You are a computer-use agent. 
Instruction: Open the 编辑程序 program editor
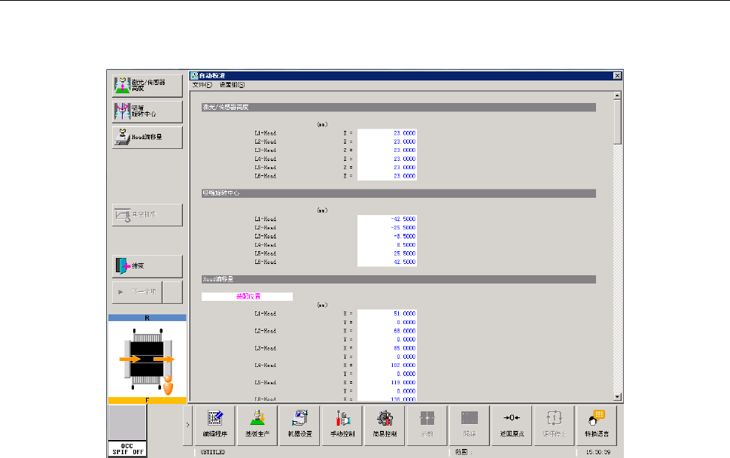tap(215, 426)
